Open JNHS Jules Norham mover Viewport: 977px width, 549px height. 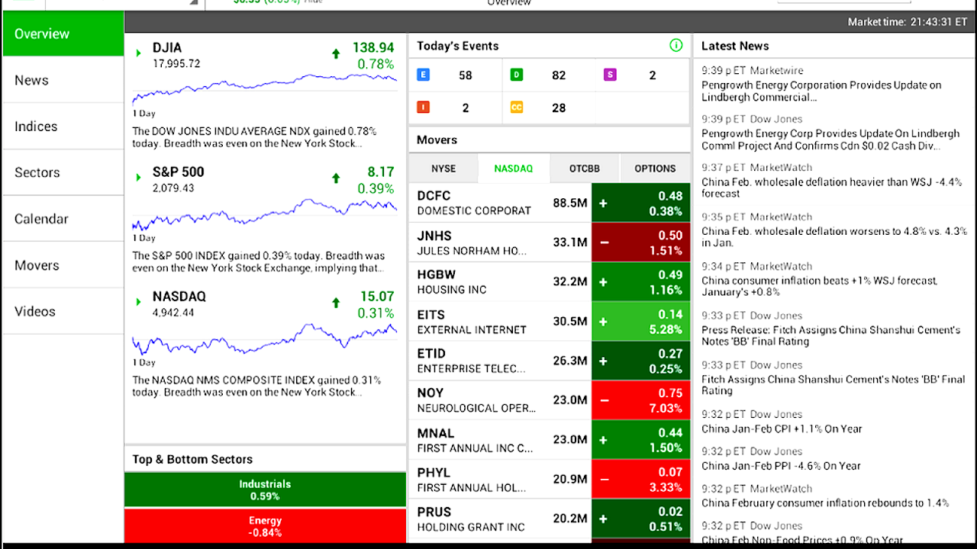(549, 242)
